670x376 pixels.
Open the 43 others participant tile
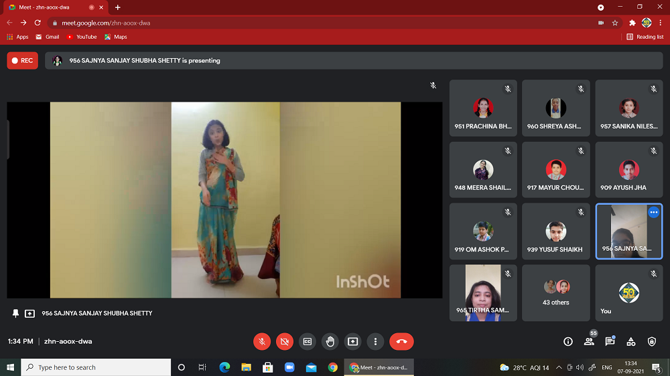556,292
